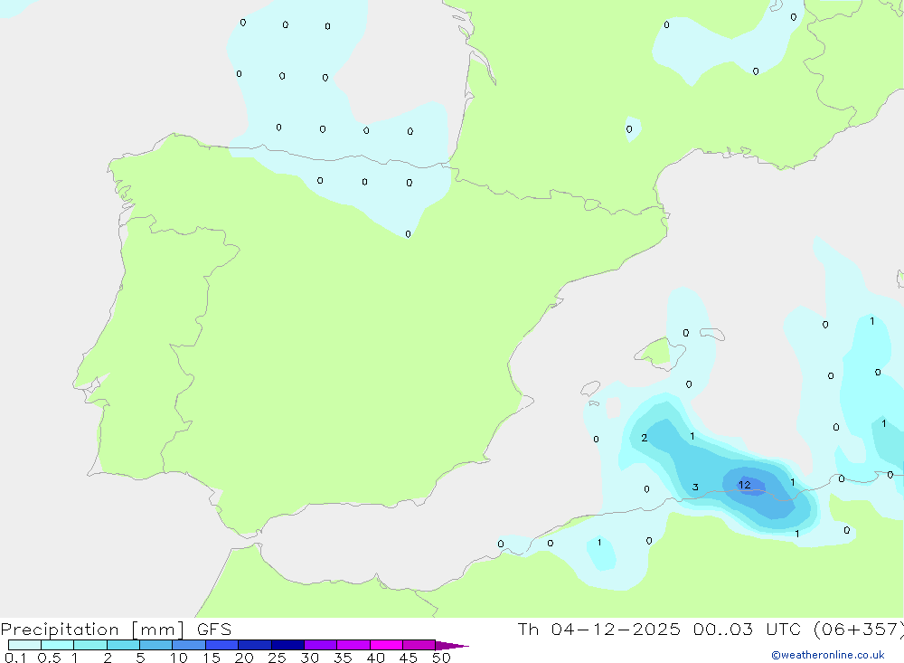Click the '30' legend scale label
Viewport: 904px width, 663px height.
point(309,658)
